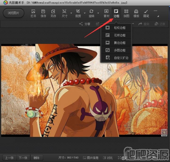This screenshot has height=162, width=170.
Task: Go to previous image with 上一张
Action: pos(10,158)
